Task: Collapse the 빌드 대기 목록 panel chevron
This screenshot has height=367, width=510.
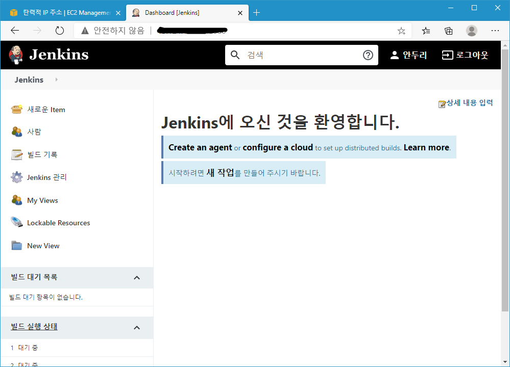Action: (137, 278)
